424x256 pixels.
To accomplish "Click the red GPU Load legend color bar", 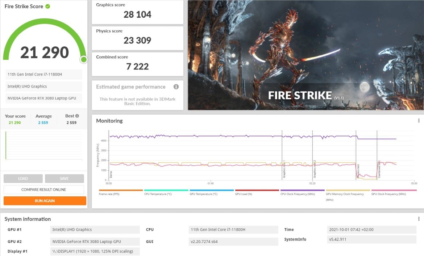I will coord(257,190).
